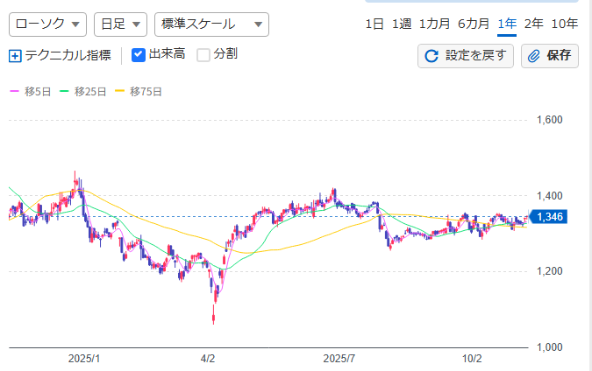Viewport: 592px width, 371px height.
Task: Click the paperclip icon in 保存
Action: [534, 56]
